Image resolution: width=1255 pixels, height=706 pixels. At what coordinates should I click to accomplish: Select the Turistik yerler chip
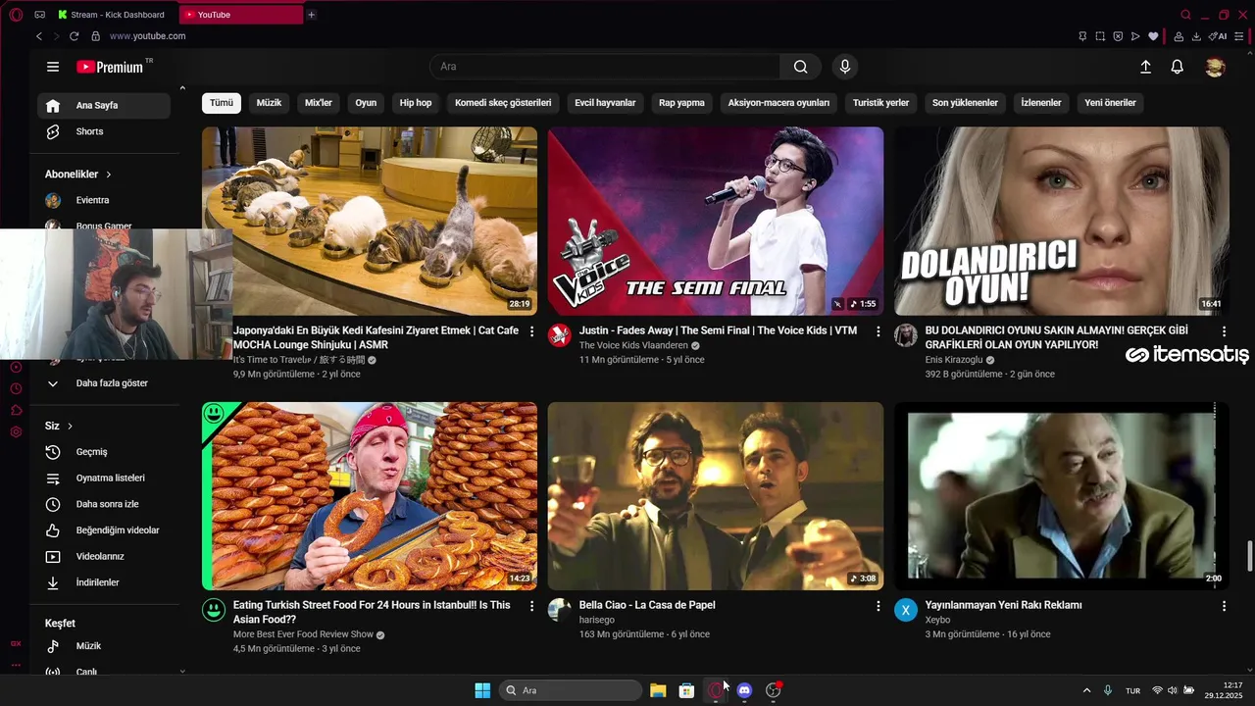click(880, 103)
